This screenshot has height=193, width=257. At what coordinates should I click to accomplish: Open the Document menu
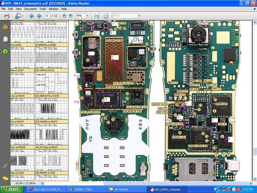(30, 9)
